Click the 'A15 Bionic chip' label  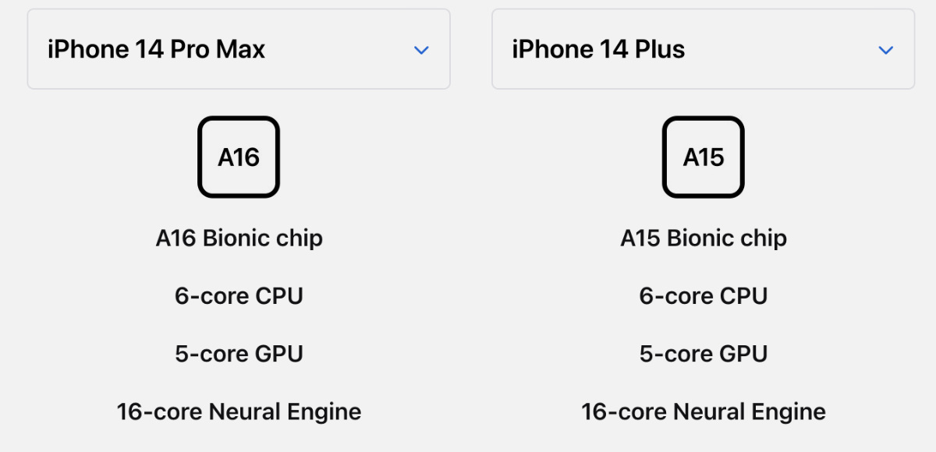(x=703, y=238)
